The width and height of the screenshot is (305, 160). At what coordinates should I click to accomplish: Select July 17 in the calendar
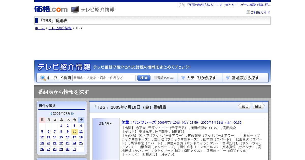click(74, 137)
